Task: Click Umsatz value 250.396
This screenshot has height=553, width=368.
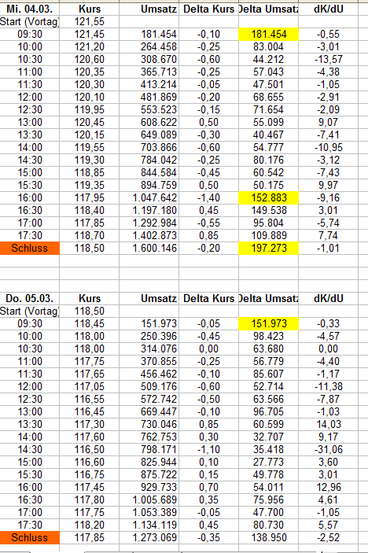Action: click(x=159, y=336)
